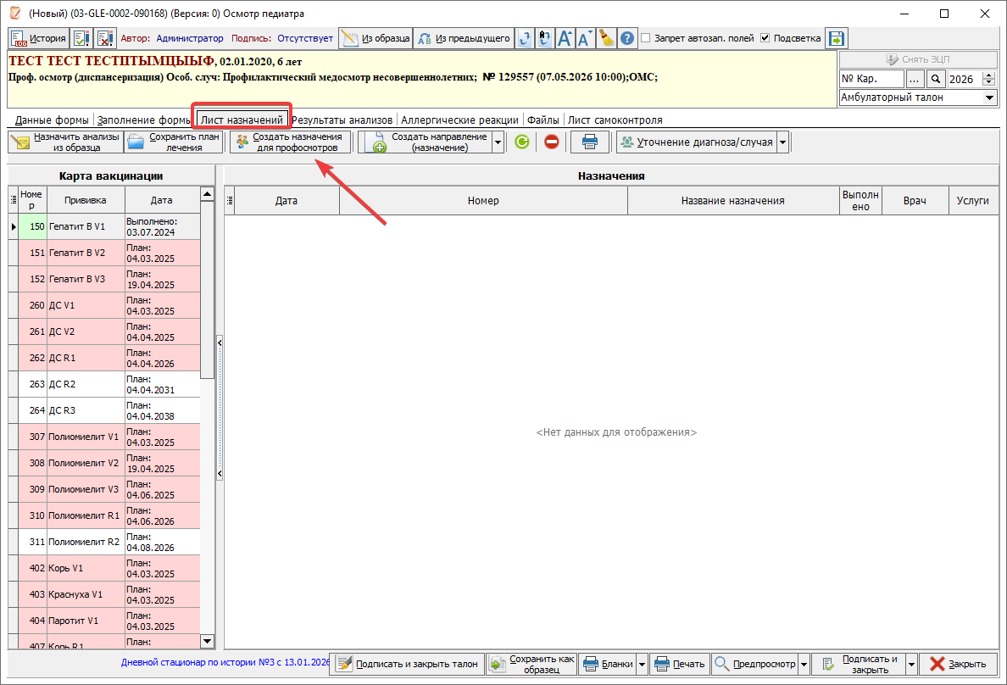Focus the № Кар. input field

pos(871,79)
